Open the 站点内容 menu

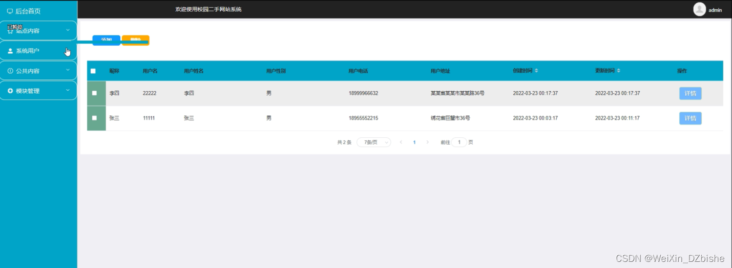pyautogui.click(x=38, y=31)
